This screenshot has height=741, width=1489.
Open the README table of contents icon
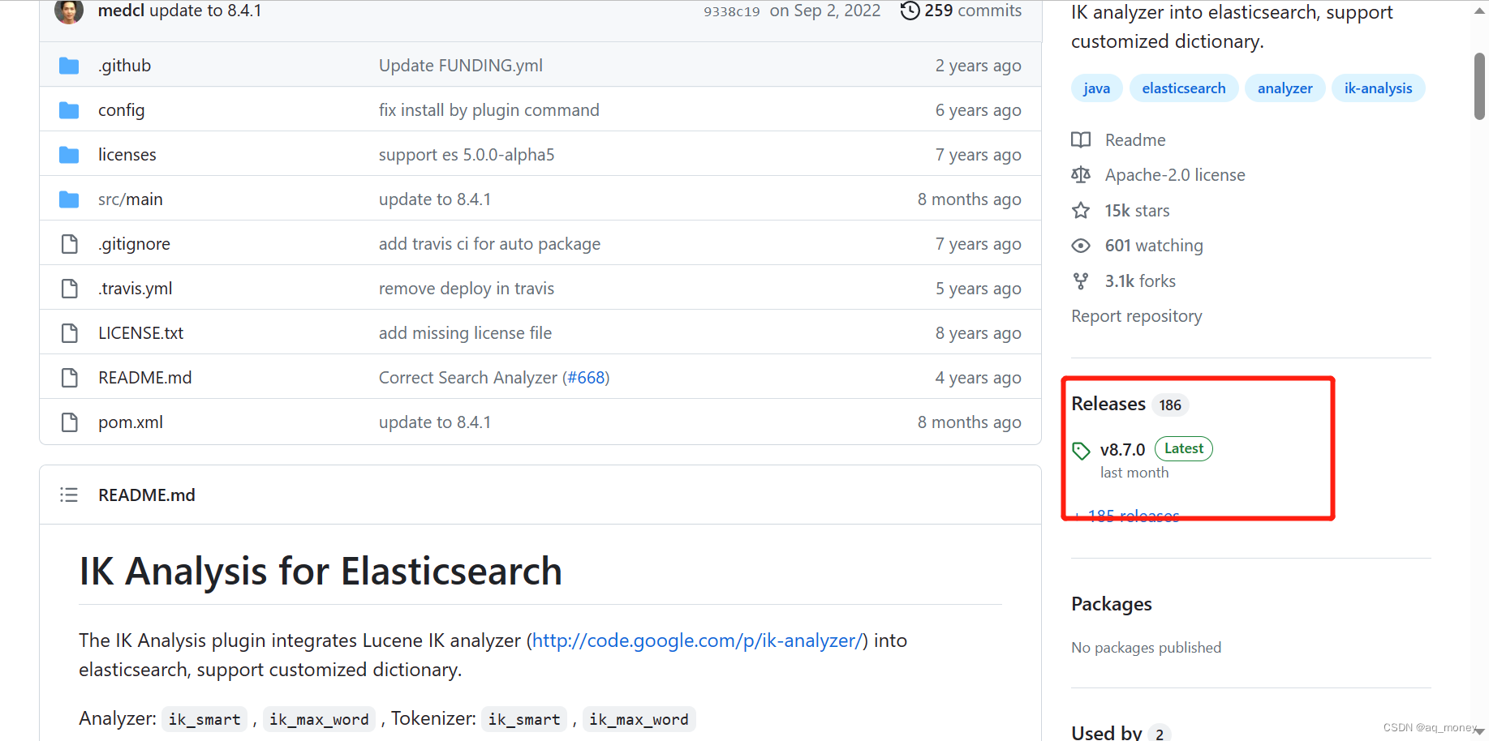[69, 495]
